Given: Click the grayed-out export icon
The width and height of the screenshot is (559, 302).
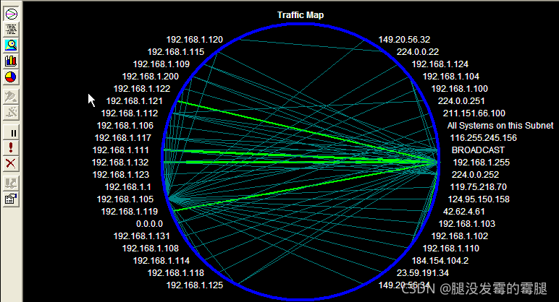Looking at the screenshot, I should [x=11, y=184].
